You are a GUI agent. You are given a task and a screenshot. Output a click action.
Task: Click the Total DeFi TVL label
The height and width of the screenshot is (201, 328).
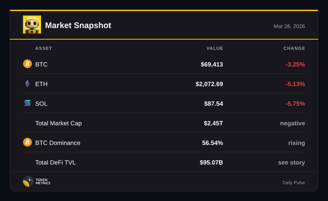(55, 163)
